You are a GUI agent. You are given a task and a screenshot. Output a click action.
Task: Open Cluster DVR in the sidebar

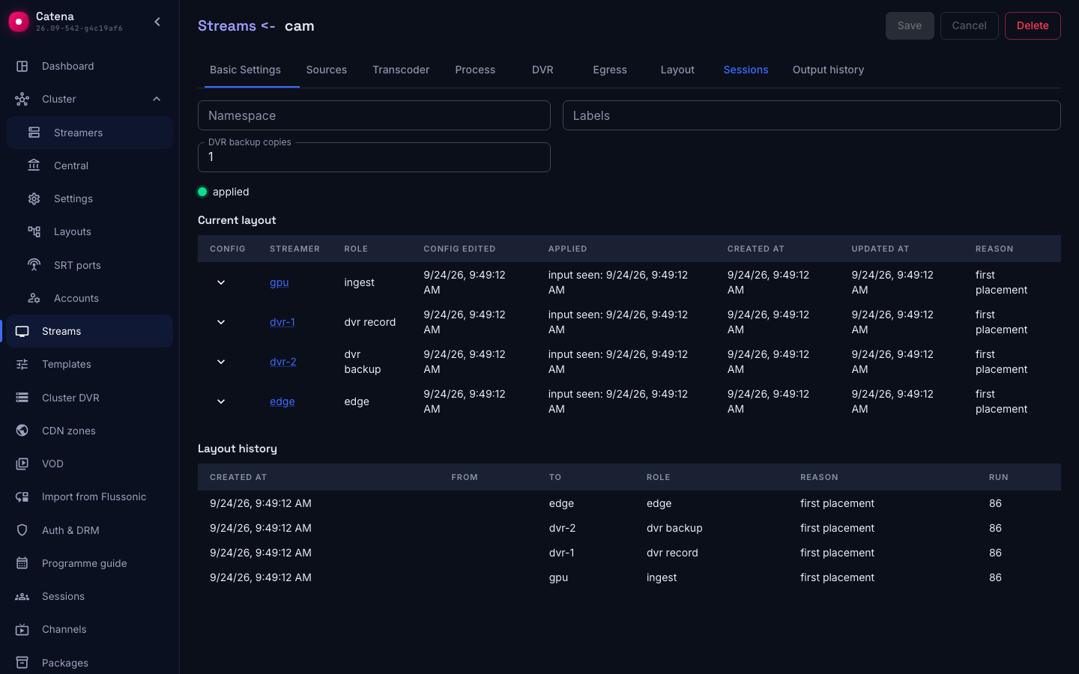tap(89, 398)
